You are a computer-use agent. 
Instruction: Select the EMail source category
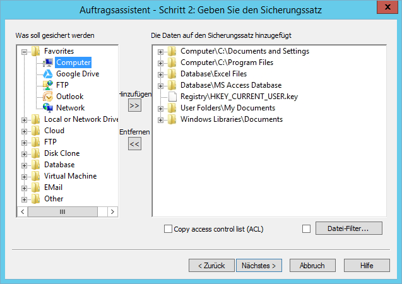[x=53, y=187]
